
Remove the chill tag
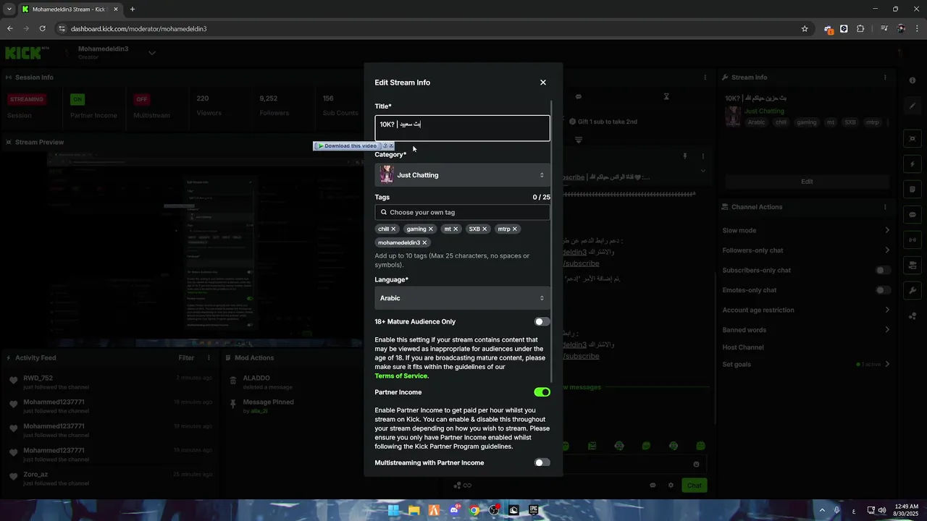394,229
